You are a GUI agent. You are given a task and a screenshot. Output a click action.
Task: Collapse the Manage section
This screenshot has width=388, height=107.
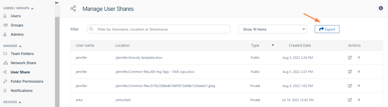click(x=20, y=46)
